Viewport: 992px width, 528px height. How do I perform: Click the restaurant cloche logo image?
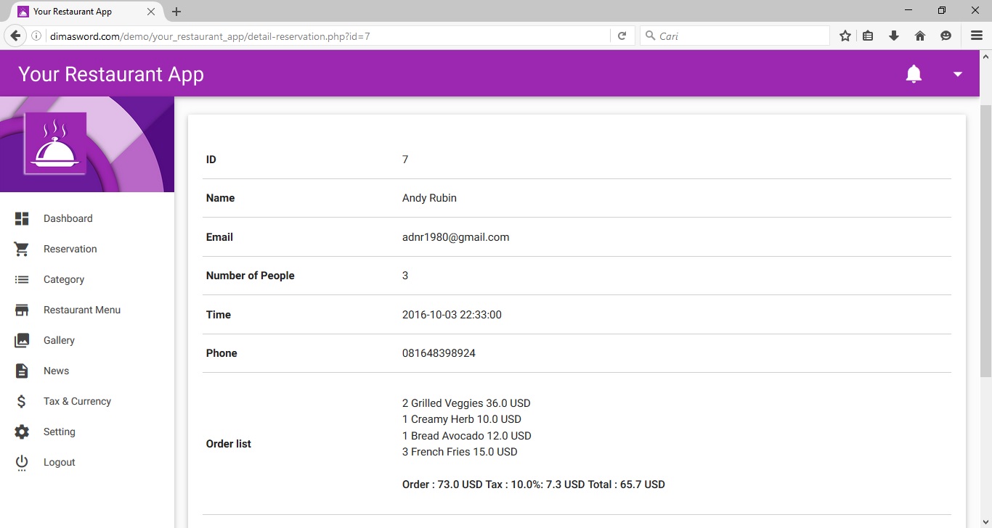55,144
